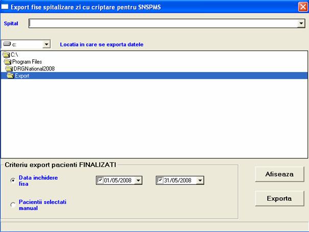Click the highlighted Export folder icon
Viewport: 309px width, 232px height.
10,76
